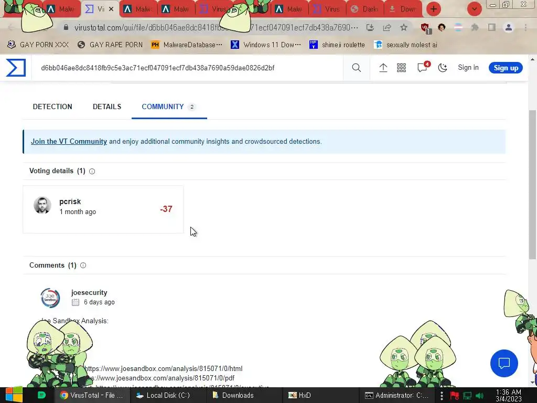Click the virustotal.com URL address bar
537x403 pixels.
pos(216,27)
